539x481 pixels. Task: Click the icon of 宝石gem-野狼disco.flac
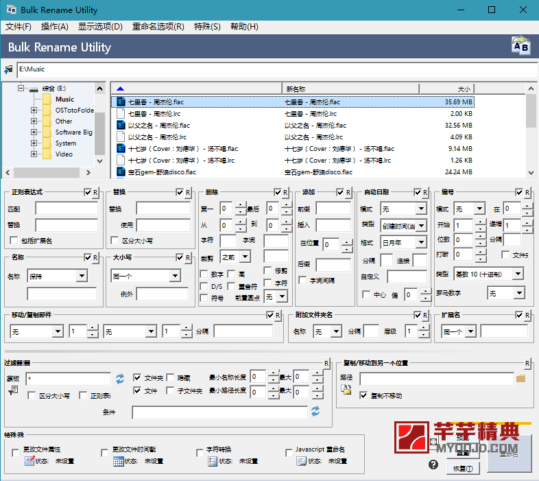pyautogui.click(x=121, y=172)
